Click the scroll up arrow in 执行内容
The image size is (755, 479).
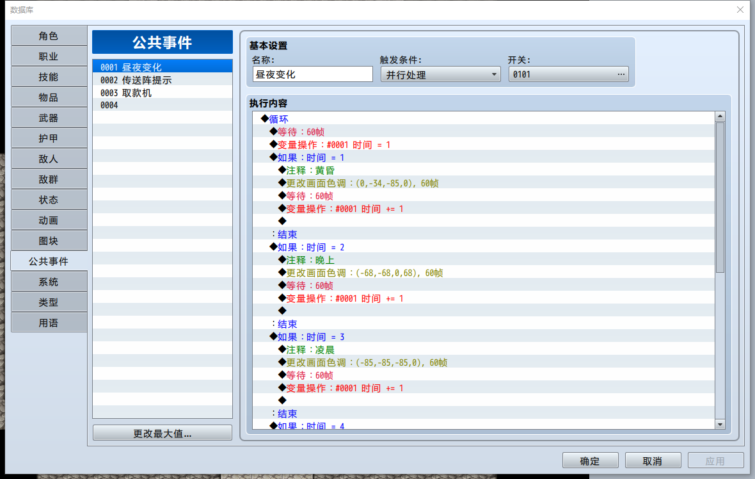720,116
